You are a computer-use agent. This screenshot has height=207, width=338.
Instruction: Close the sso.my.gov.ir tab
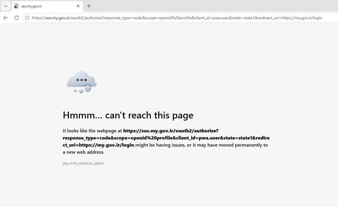(78, 6)
